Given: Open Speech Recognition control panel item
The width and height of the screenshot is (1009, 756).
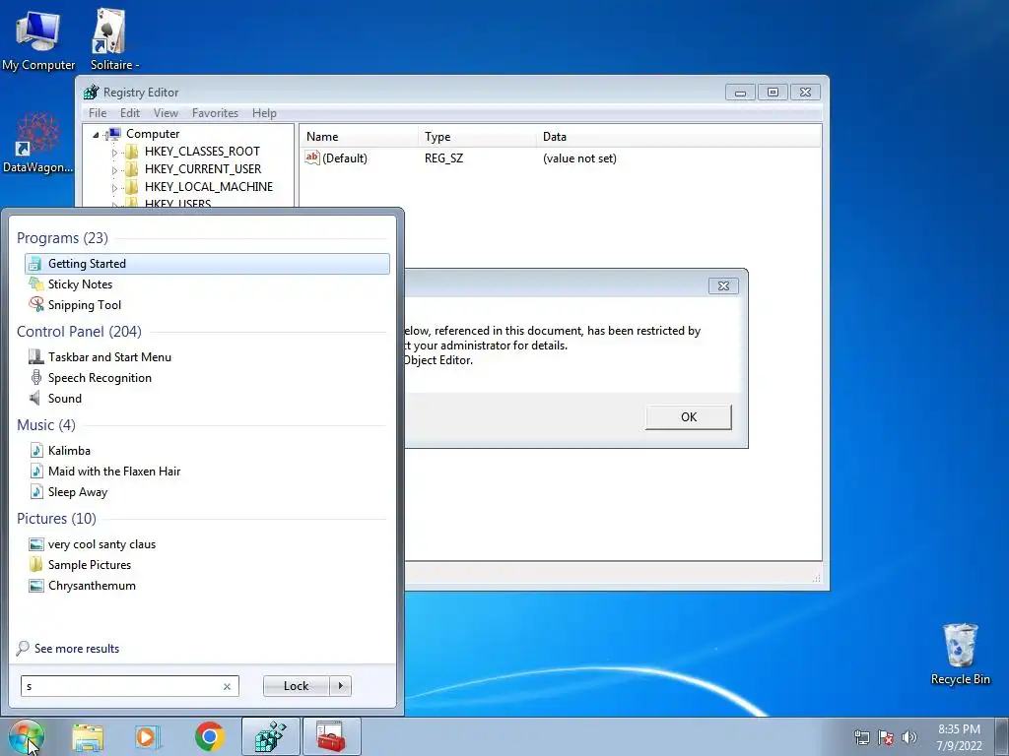Looking at the screenshot, I should click(207, 377).
